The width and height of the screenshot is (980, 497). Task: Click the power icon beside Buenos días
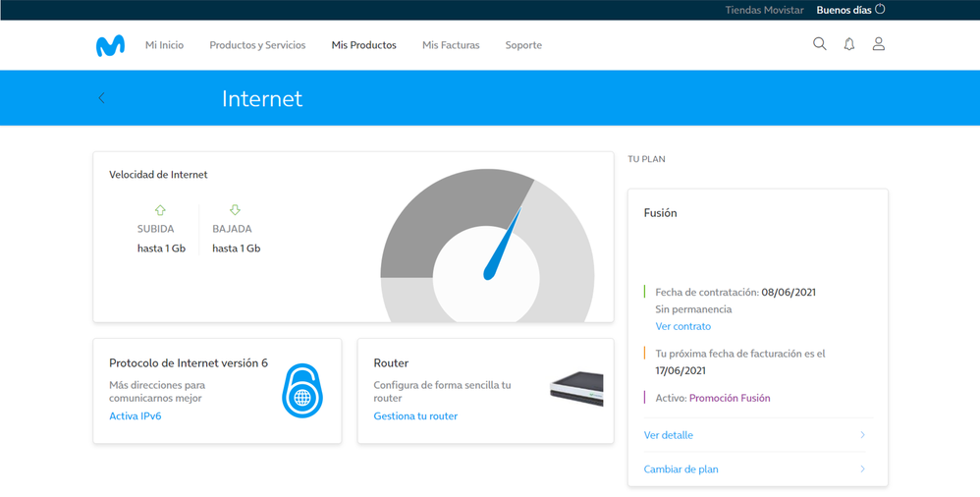pyautogui.click(x=880, y=10)
